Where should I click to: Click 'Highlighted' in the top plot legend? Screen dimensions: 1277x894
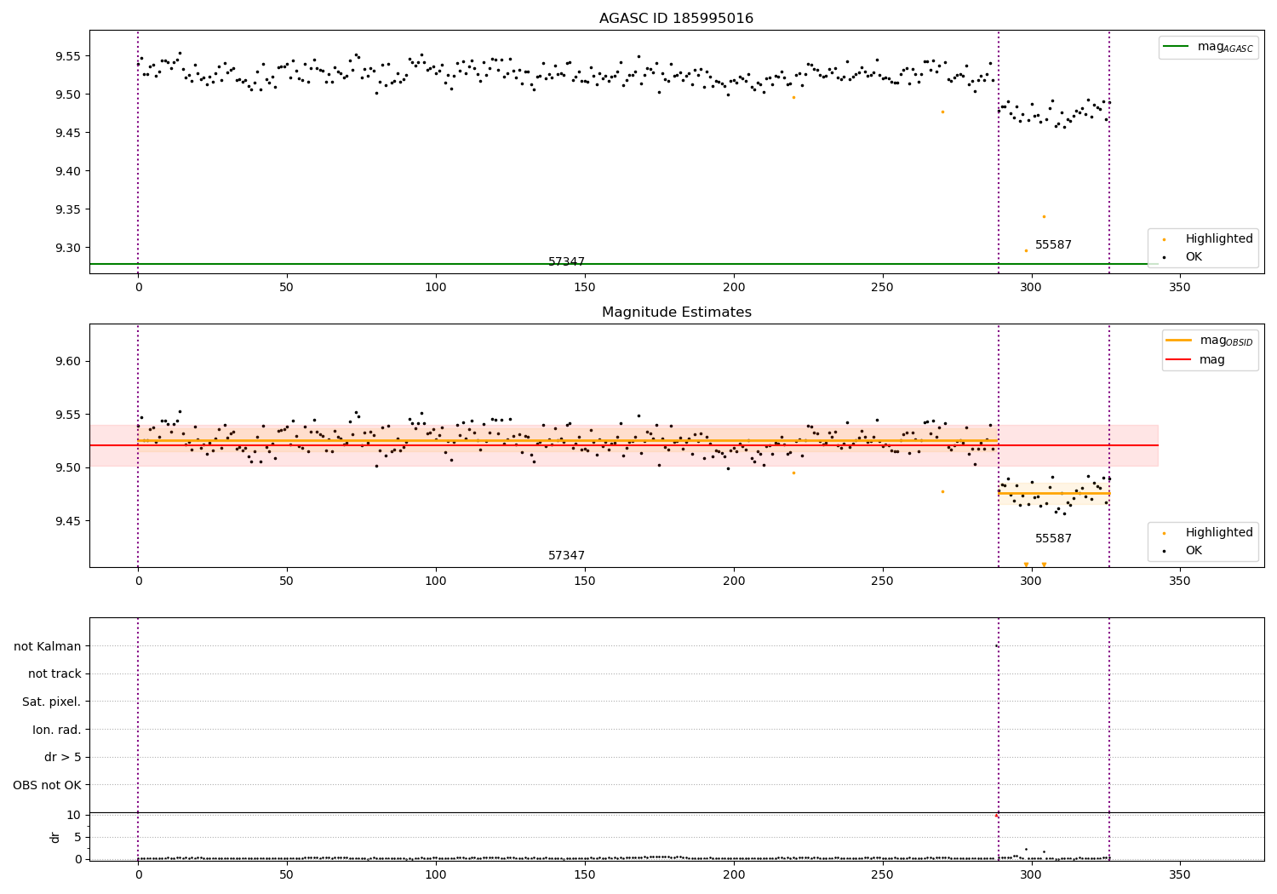pyautogui.click(x=1207, y=239)
